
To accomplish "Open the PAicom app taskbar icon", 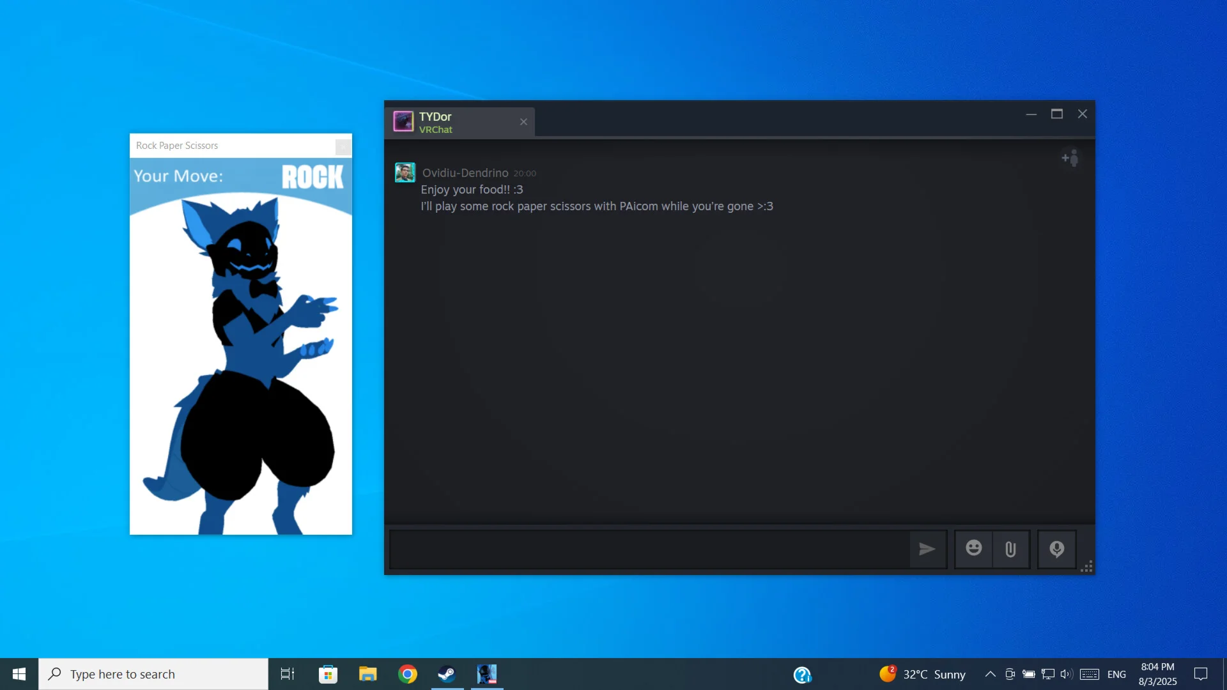I will [x=487, y=674].
